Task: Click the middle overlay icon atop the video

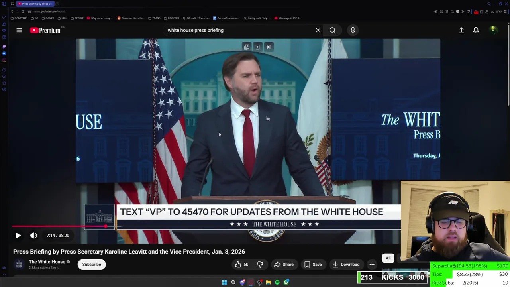Action: (x=257, y=47)
